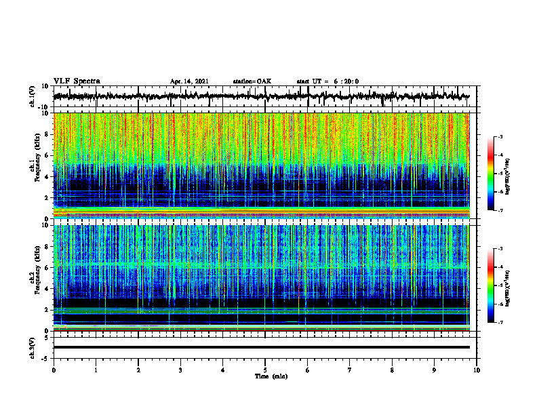Click the ch.2 spectrogram color scale bar
Viewport: 537px width, 415px height.
[x=491, y=285]
